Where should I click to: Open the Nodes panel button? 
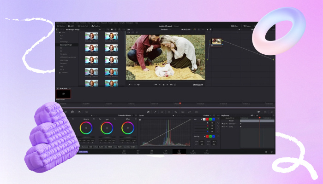[x=247, y=26]
